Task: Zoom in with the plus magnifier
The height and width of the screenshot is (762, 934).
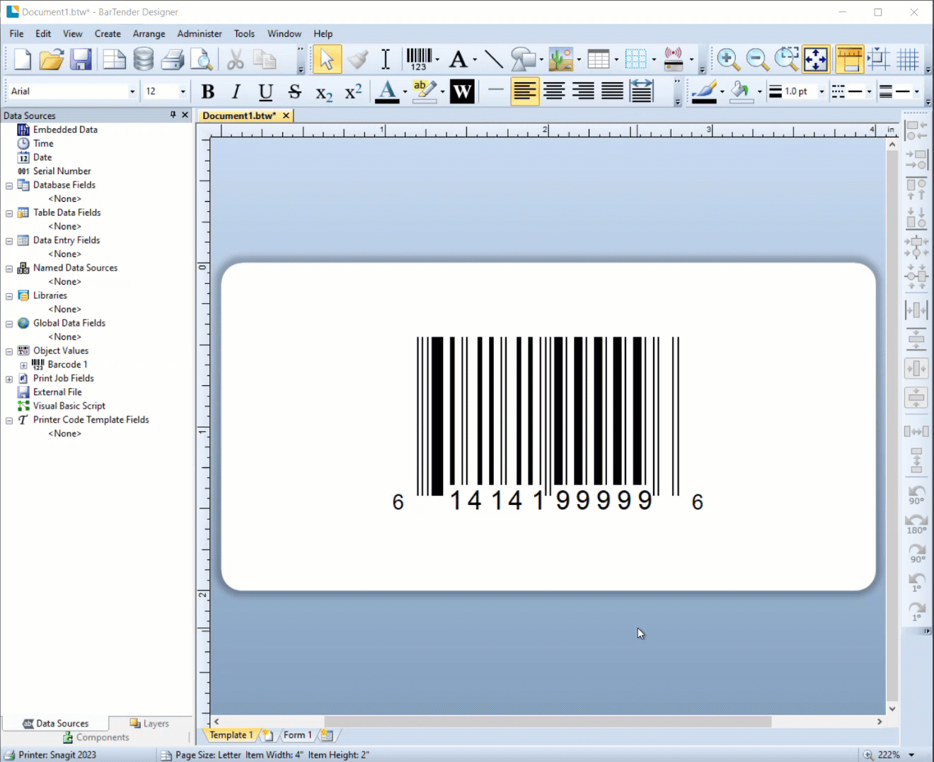Action: [x=728, y=59]
